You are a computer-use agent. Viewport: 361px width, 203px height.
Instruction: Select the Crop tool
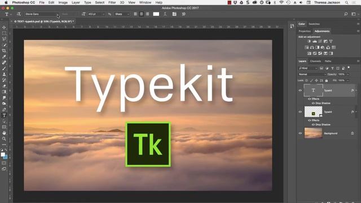click(4, 51)
